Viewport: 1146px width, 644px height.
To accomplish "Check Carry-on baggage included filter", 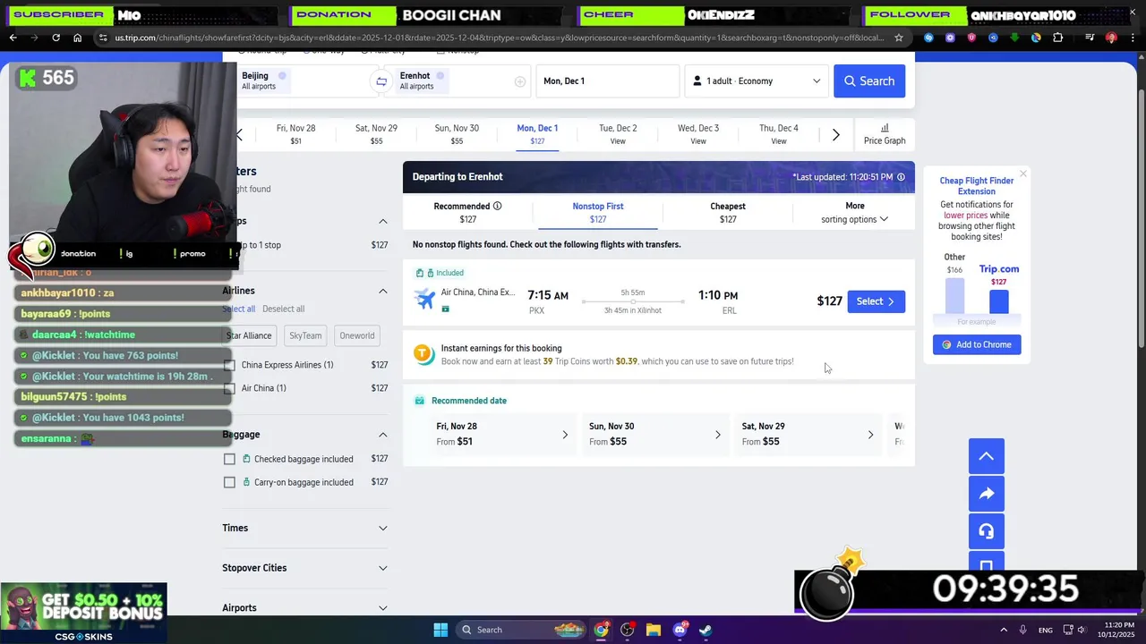I will click(x=230, y=482).
